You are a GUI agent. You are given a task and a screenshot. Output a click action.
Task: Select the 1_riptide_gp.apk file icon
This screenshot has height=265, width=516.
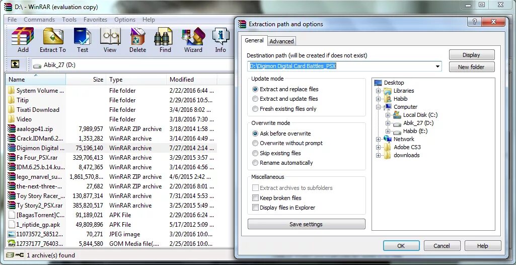[12, 225]
